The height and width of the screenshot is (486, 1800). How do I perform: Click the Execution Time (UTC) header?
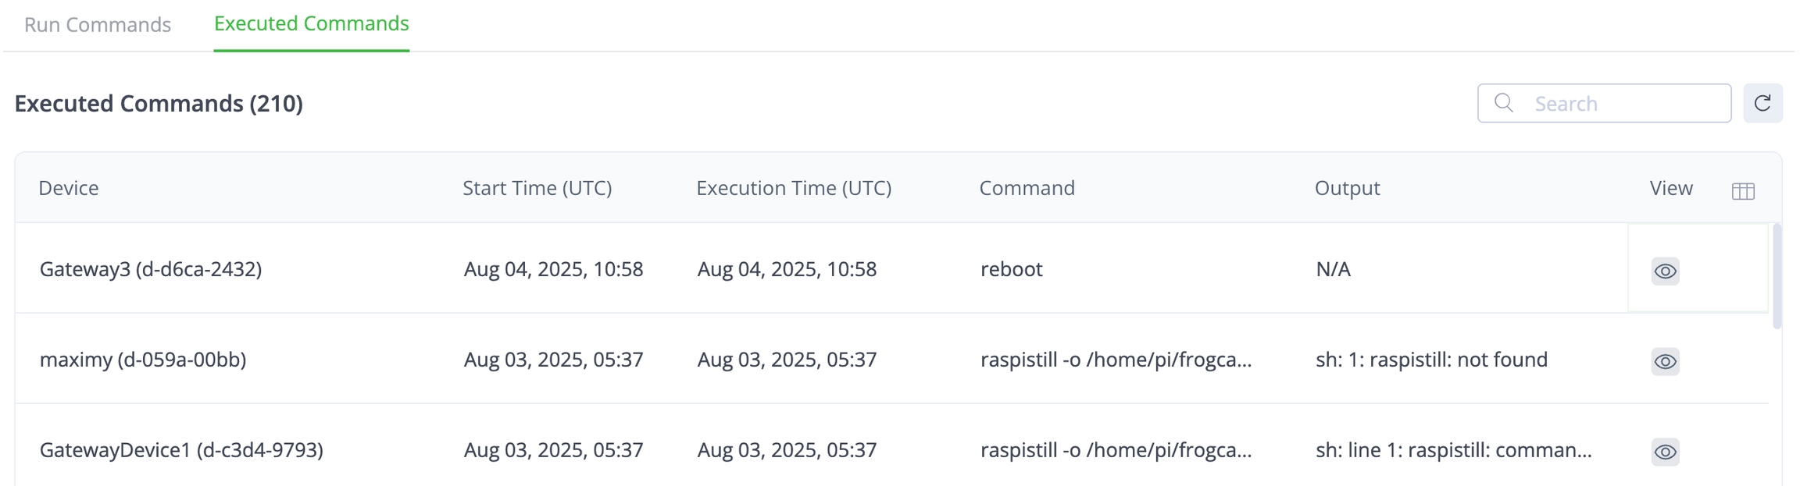[793, 188]
